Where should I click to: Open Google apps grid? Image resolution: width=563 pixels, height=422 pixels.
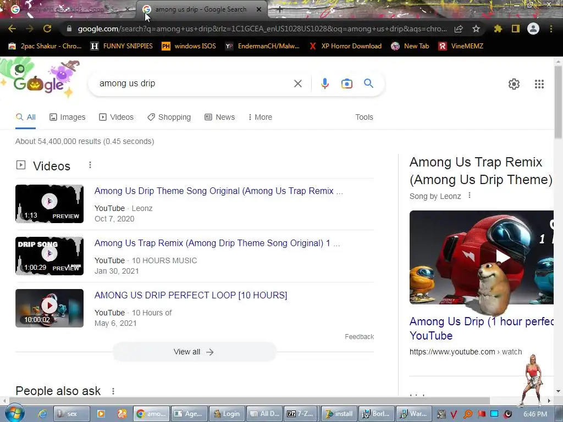pyautogui.click(x=539, y=84)
